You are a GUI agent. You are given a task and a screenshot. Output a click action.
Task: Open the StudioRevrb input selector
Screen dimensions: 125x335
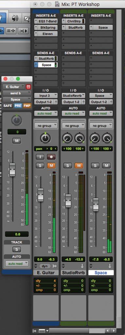(x=74, y=96)
